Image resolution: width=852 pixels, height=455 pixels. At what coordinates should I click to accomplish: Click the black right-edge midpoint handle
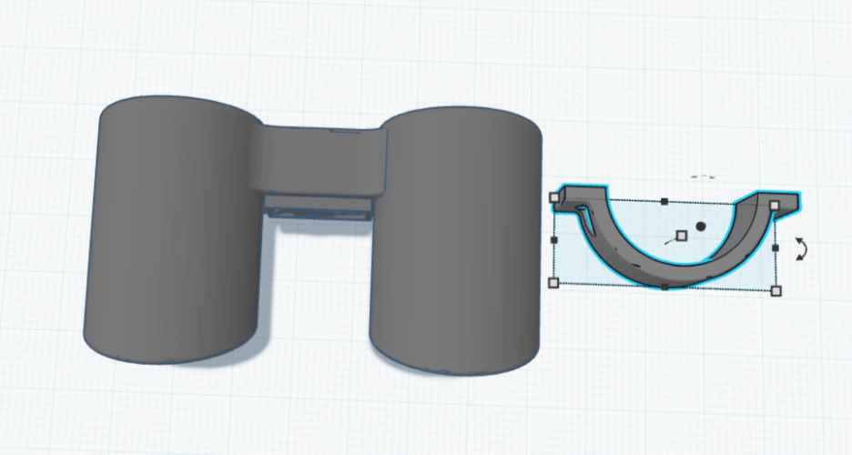(776, 247)
